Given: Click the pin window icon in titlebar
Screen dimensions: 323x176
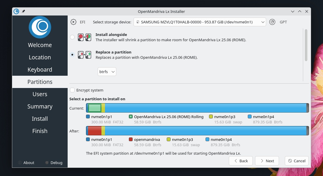Looking at the screenshot, I should pyautogui.click(x=23, y=11).
